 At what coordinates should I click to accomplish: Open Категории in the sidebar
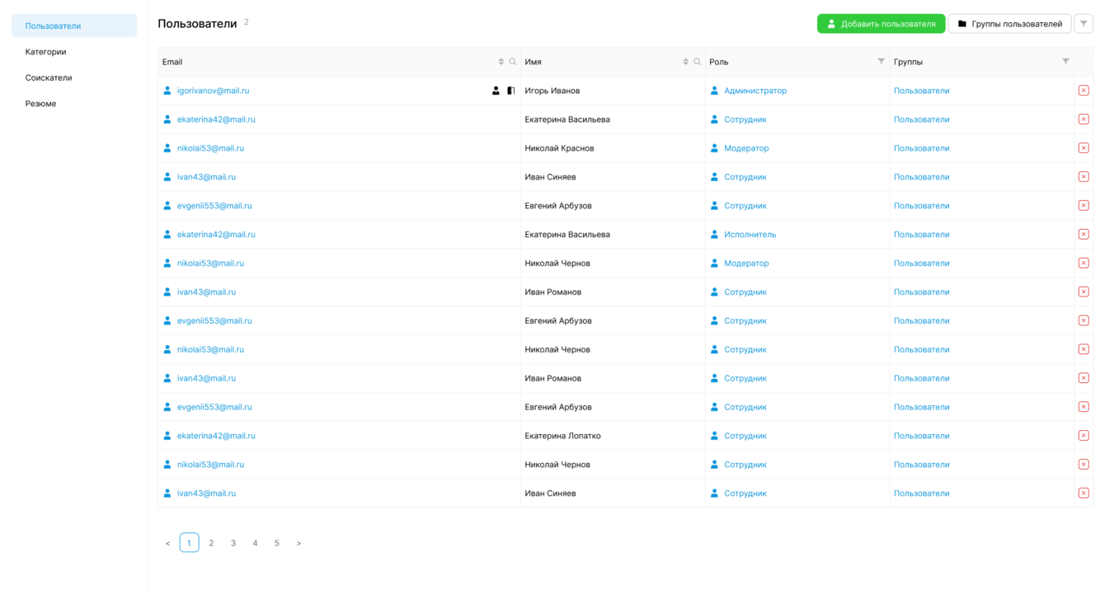pyautogui.click(x=46, y=52)
